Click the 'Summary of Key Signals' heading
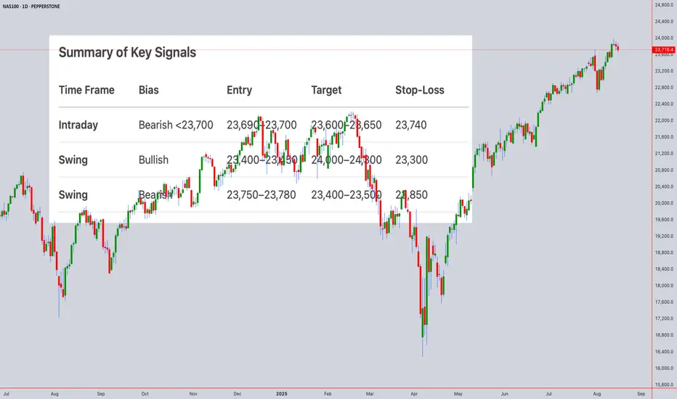 point(126,52)
